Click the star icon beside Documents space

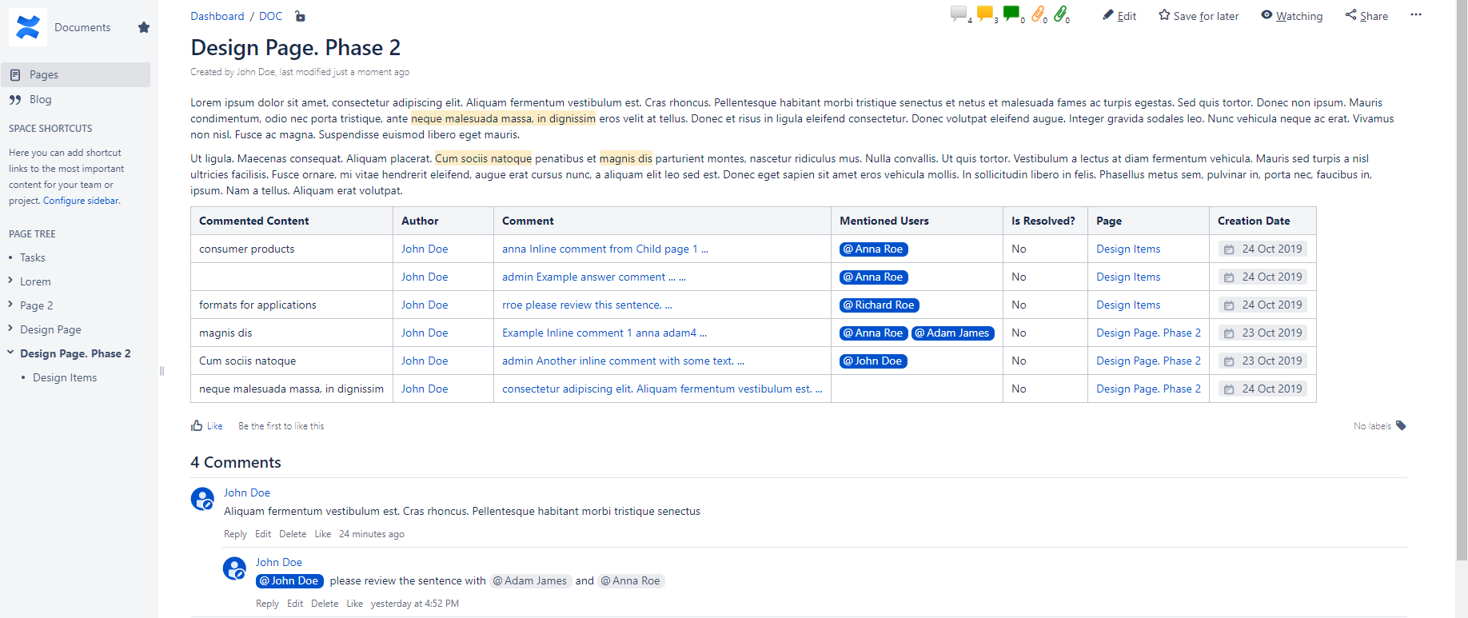(x=144, y=27)
